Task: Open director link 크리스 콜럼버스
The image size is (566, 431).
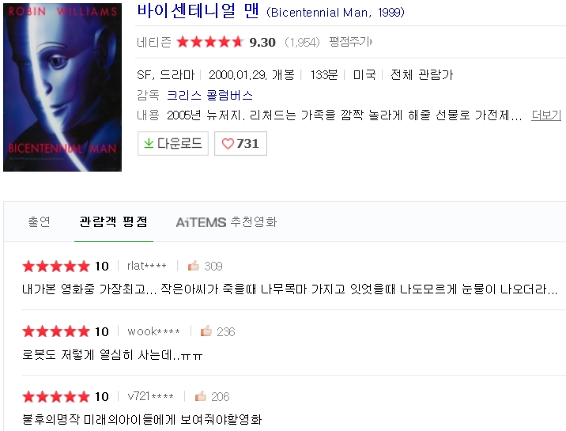Action: coord(209,96)
